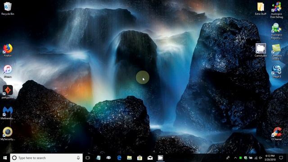This screenshot has height=162, width=288.
Task: Click the active CamStudio taskbar button
Action: (x=160, y=158)
